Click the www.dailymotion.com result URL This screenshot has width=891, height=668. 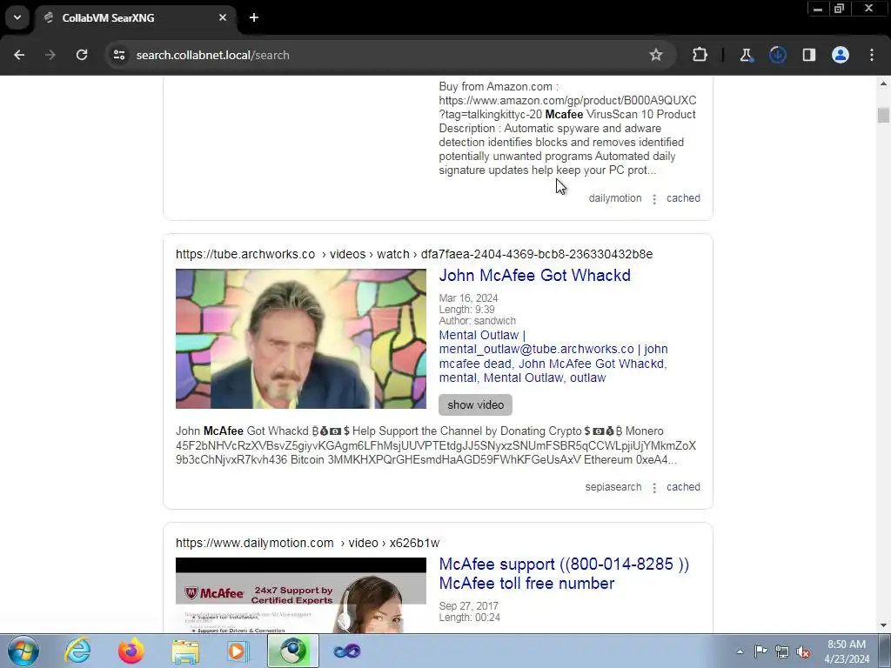click(x=307, y=543)
